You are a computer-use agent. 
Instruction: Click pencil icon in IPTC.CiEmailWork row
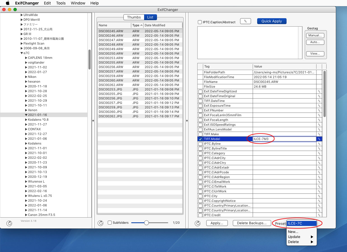319,182
